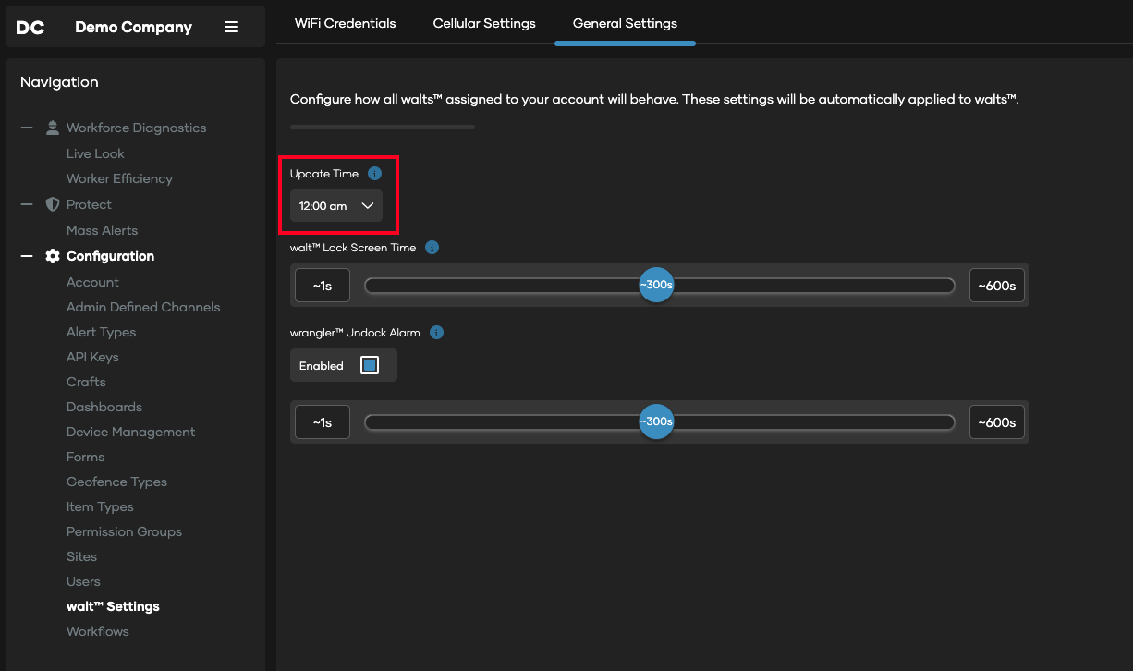Viewport: 1133px width, 671px height.
Task: Switch to the WiFi Credentials tab
Action: (x=346, y=23)
